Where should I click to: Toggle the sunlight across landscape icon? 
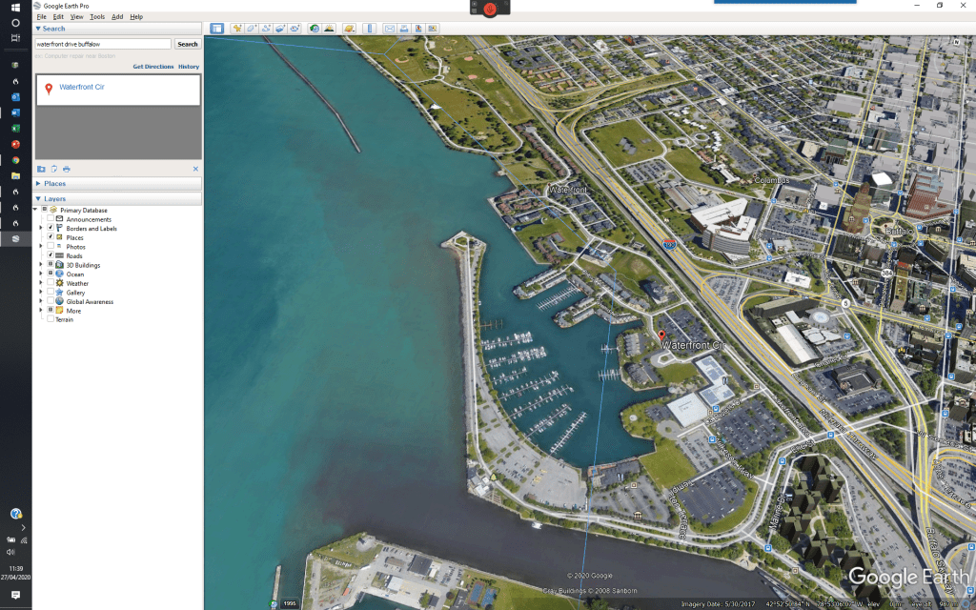(x=329, y=29)
